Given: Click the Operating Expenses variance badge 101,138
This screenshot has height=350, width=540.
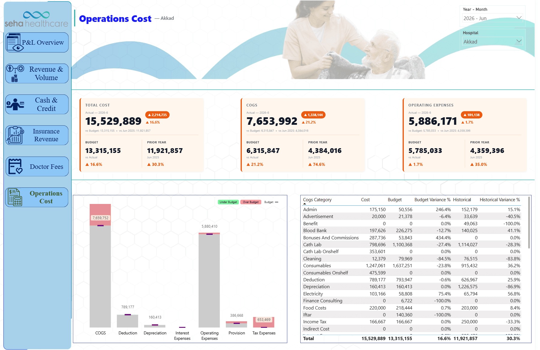Looking at the screenshot, I should (471, 115).
